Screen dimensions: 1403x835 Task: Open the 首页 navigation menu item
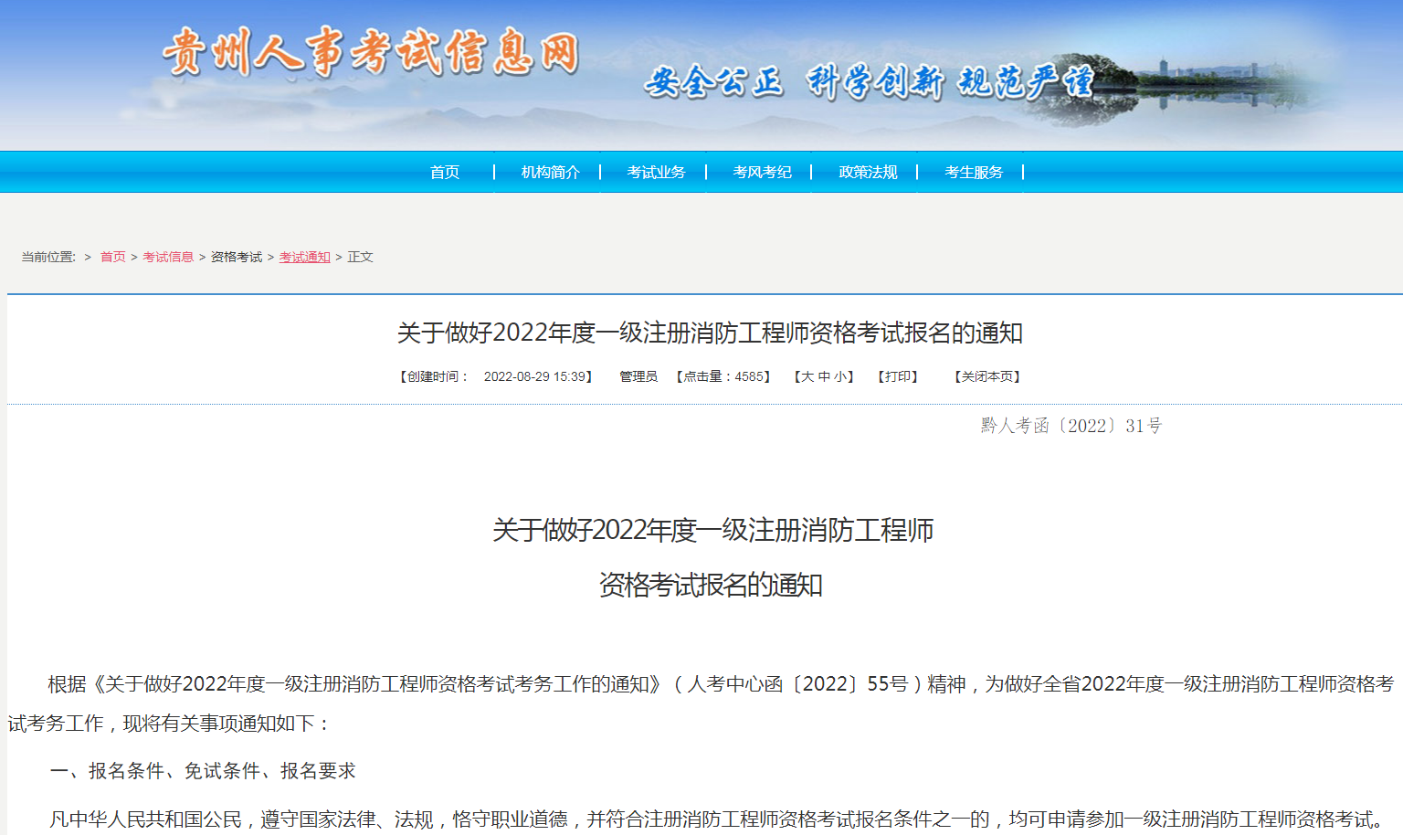coord(445,172)
